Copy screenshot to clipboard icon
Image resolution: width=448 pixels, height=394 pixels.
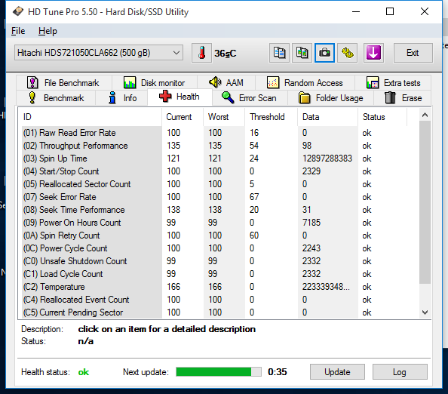[x=302, y=53]
